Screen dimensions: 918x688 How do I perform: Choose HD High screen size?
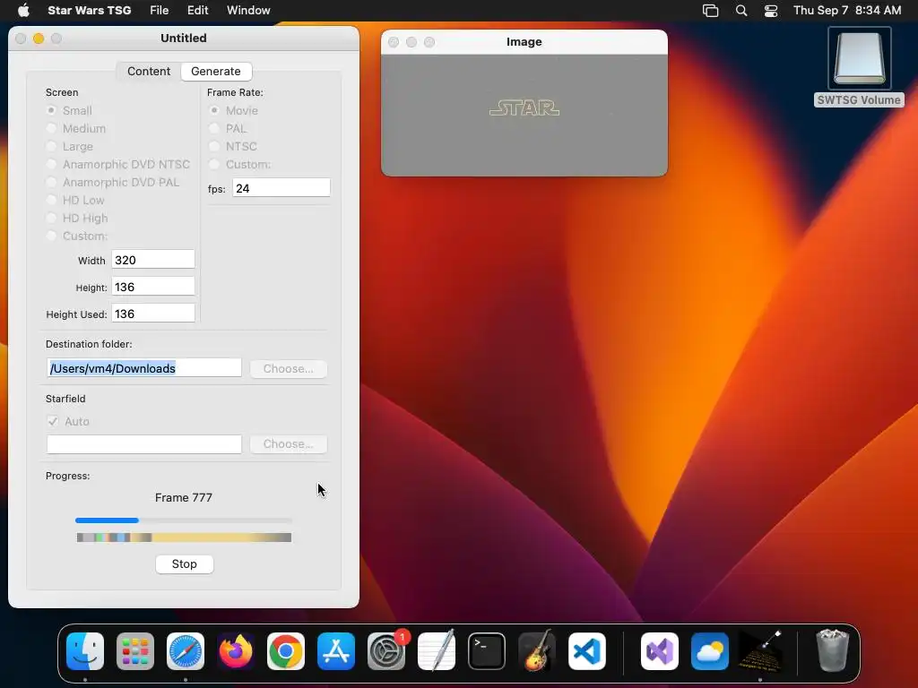(x=51, y=219)
